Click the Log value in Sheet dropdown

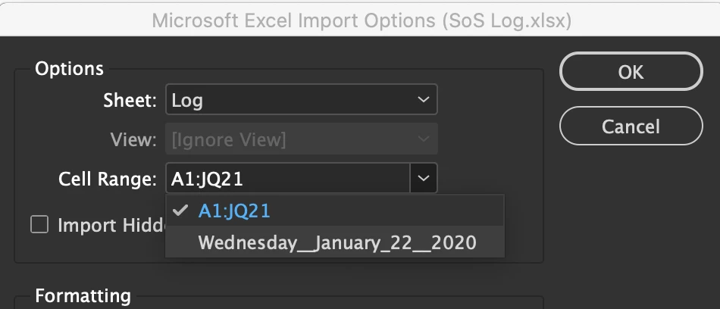click(x=187, y=100)
